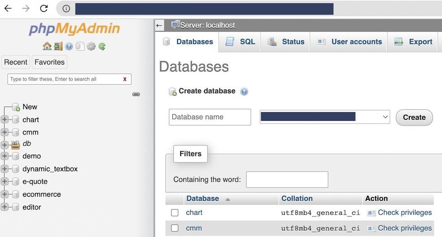The width and height of the screenshot is (442, 237).
Task: Tick the checkbox for cmm database
Action: pos(175,228)
